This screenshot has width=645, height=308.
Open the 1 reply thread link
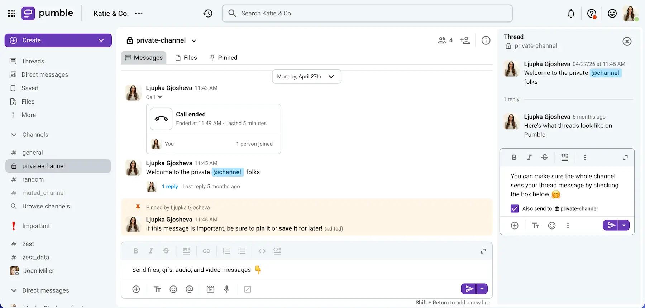coord(170,187)
